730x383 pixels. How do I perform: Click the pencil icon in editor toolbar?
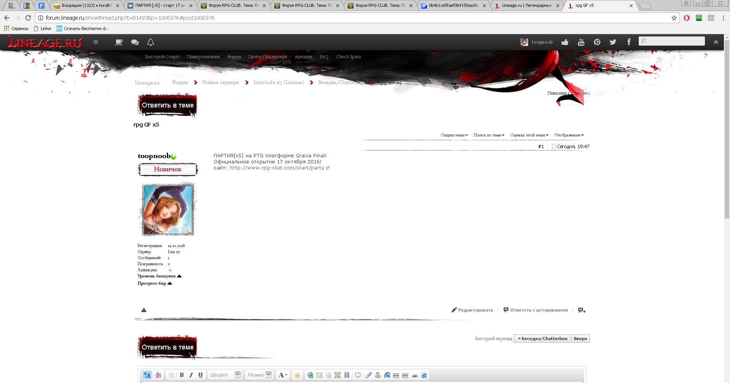[x=368, y=375]
